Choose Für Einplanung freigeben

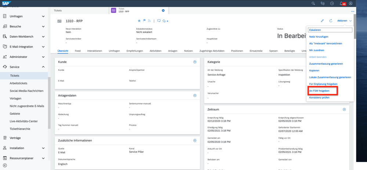point(323,84)
